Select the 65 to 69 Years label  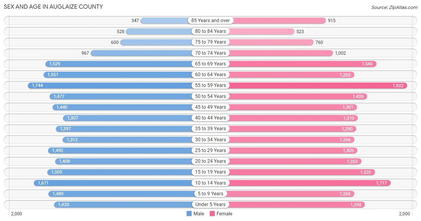coord(210,64)
